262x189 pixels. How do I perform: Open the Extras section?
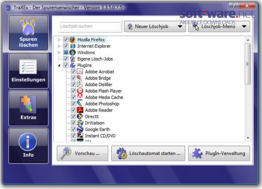point(28,108)
